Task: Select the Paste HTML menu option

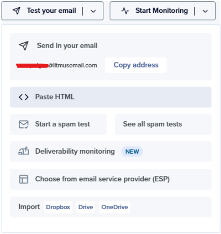Action: coord(110,97)
